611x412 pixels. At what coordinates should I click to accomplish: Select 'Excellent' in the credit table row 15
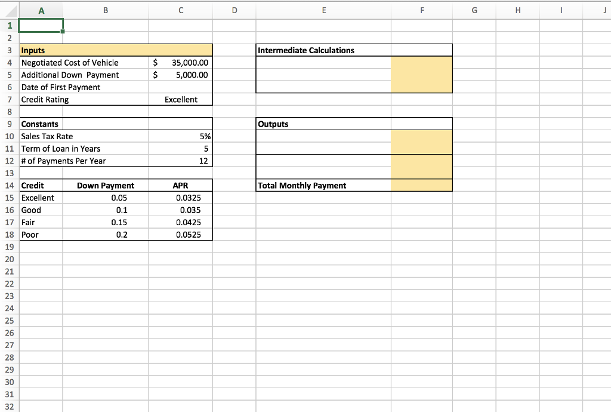[x=41, y=198]
